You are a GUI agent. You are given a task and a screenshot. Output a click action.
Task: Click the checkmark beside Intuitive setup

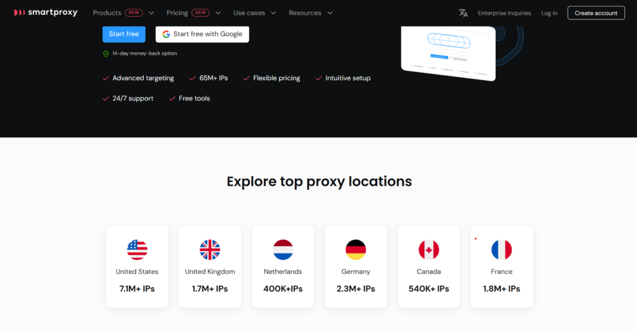(318, 78)
